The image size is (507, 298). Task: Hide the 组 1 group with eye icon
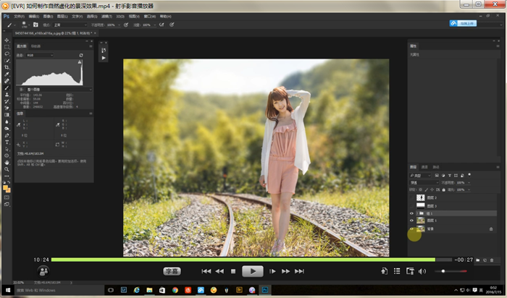[412, 213]
